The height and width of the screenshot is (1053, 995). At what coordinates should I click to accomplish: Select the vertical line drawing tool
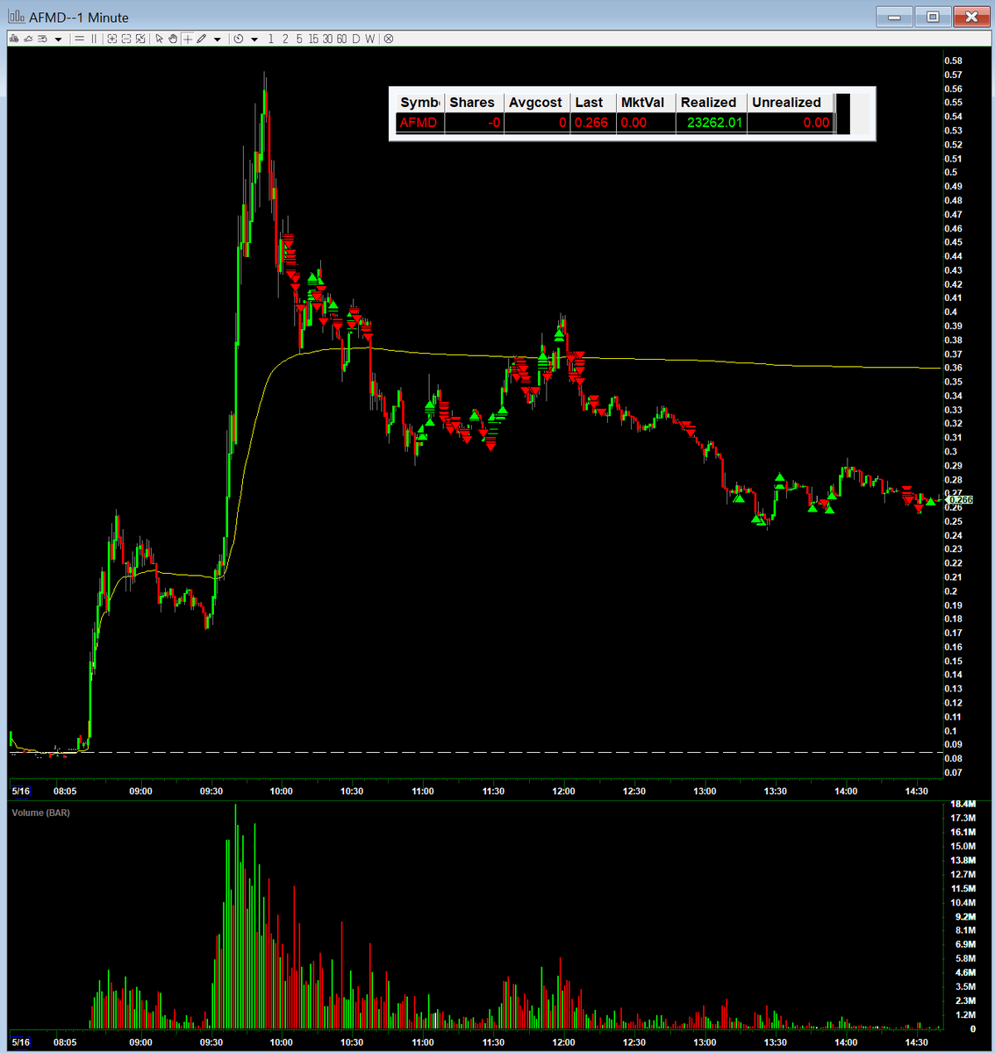[94, 39]
